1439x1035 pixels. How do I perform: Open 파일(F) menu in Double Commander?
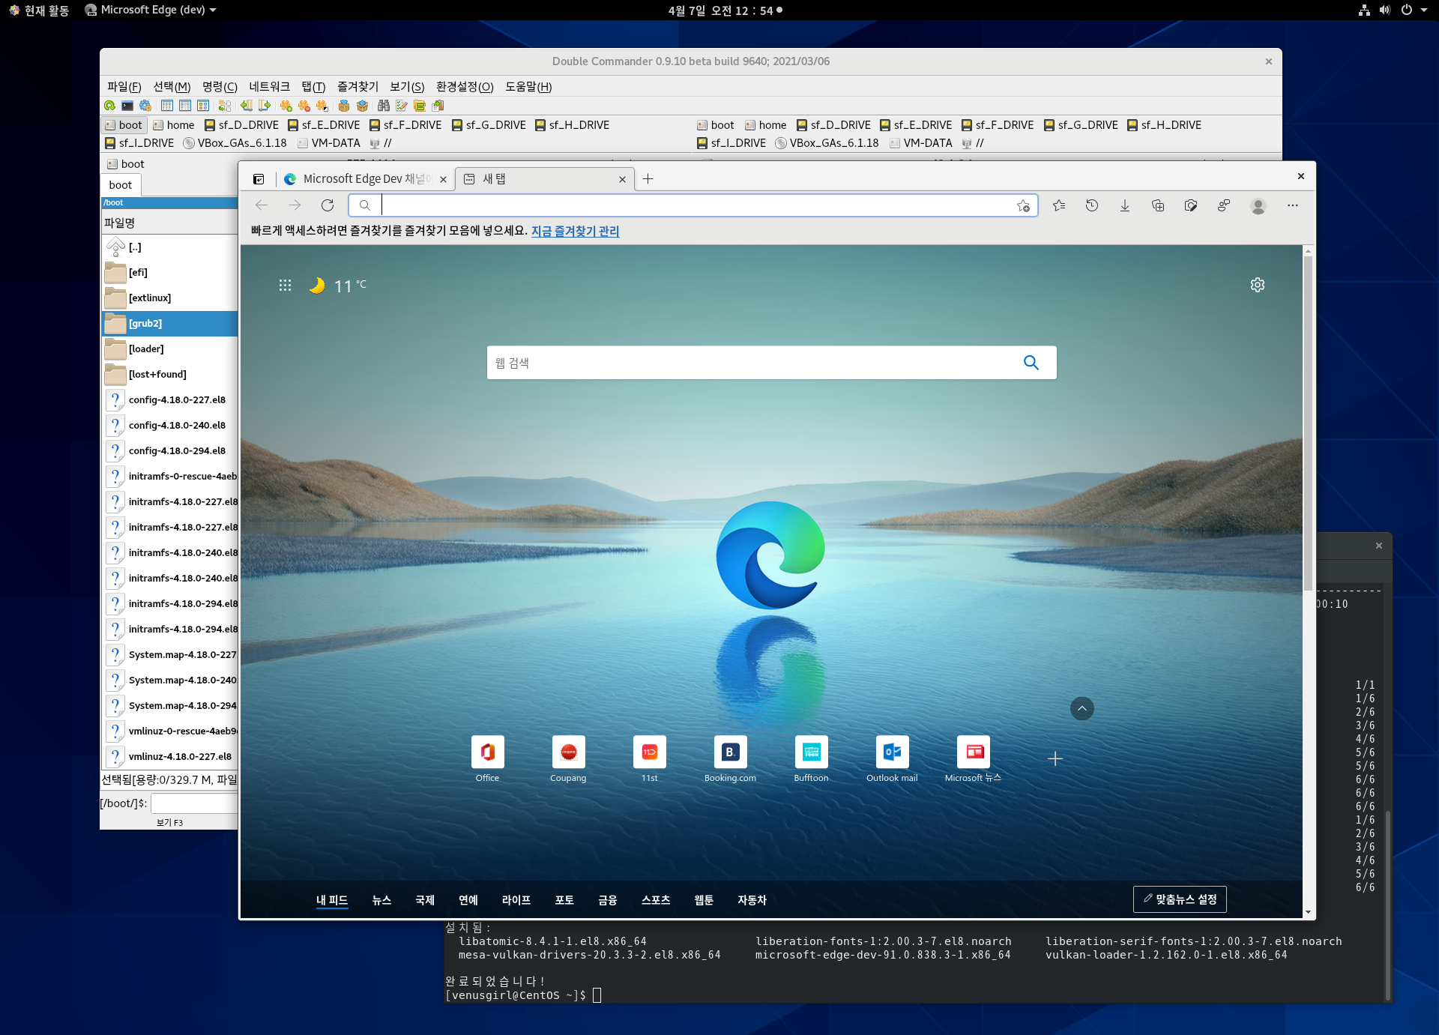(x=124, y=86)
